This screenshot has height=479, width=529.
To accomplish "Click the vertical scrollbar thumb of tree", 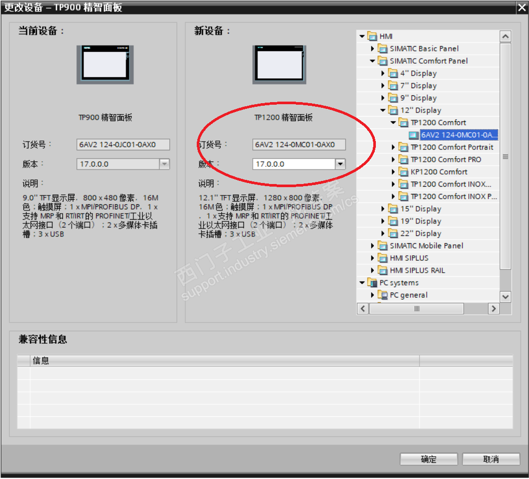I will point(505,157).
